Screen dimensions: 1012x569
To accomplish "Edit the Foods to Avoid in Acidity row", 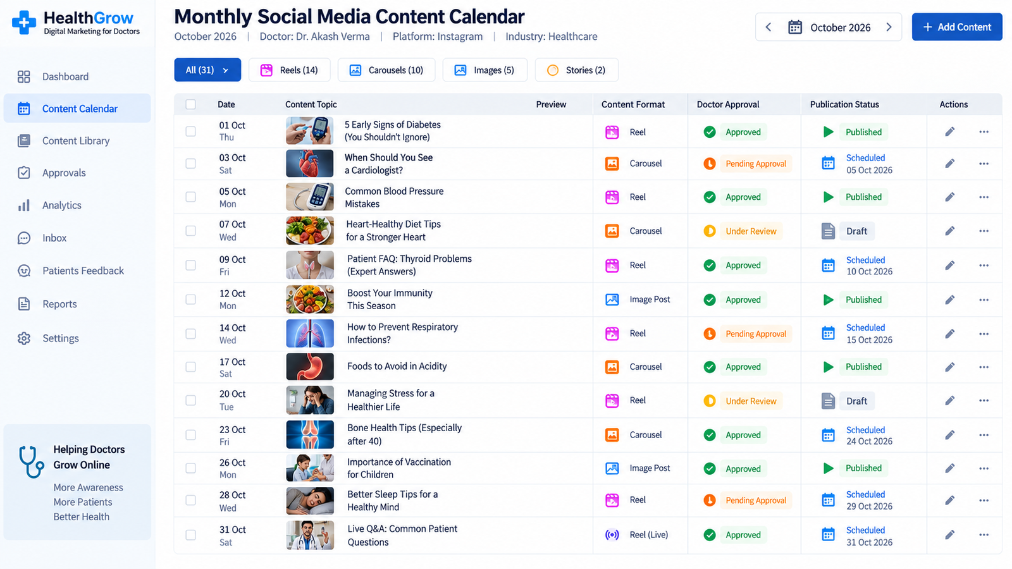I will [x=949, y=367].
